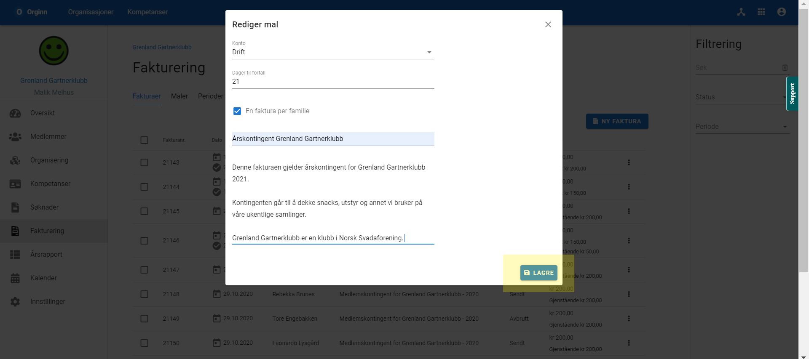Click the template description text area
This screenshot has width=809, height=359.
(x=333, y=202)
